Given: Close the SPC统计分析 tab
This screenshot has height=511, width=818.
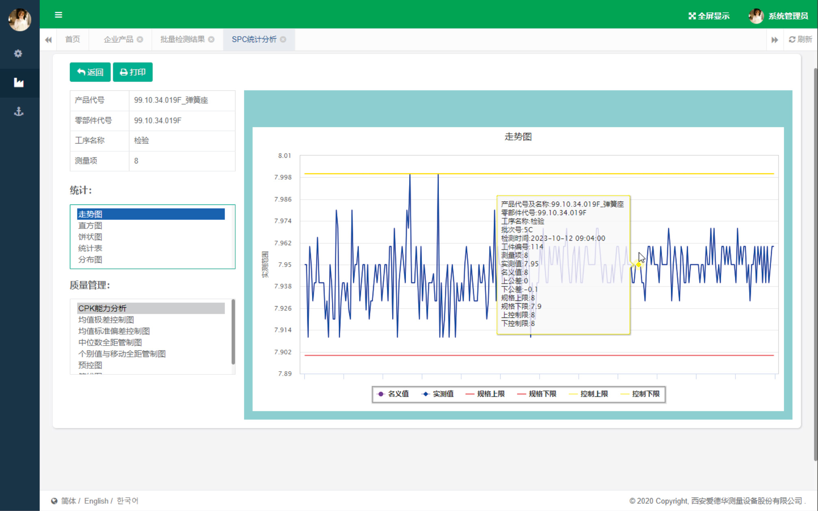Looking at the screenshot, I should click(283, 39).
